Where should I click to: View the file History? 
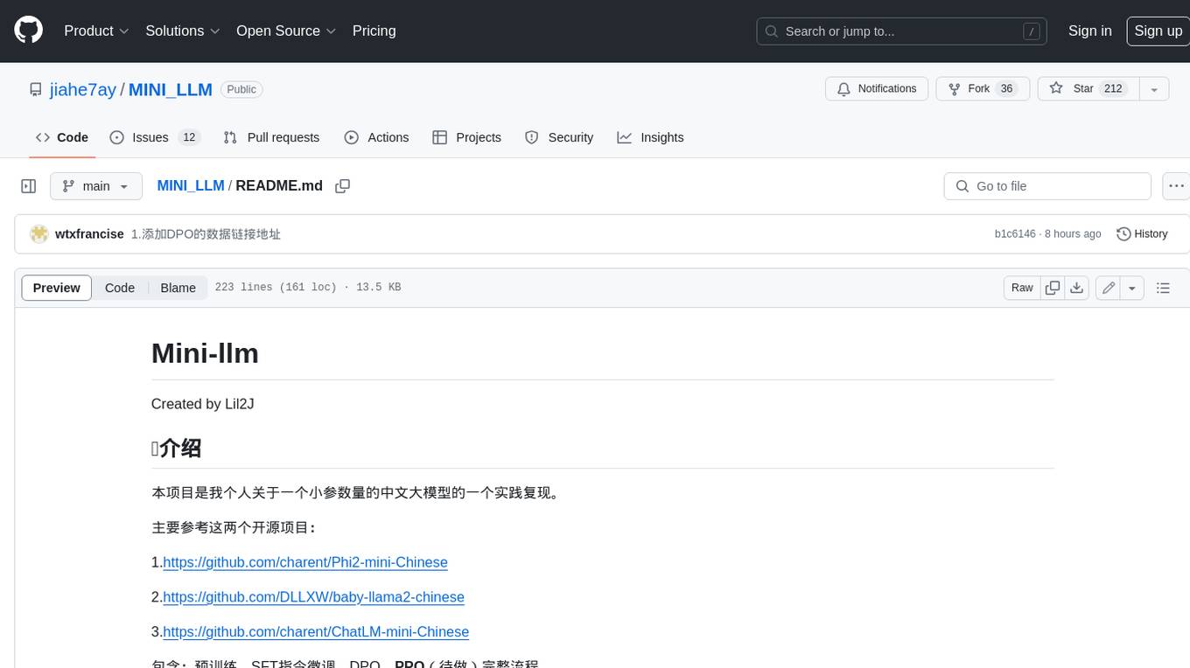[1142, 234]
